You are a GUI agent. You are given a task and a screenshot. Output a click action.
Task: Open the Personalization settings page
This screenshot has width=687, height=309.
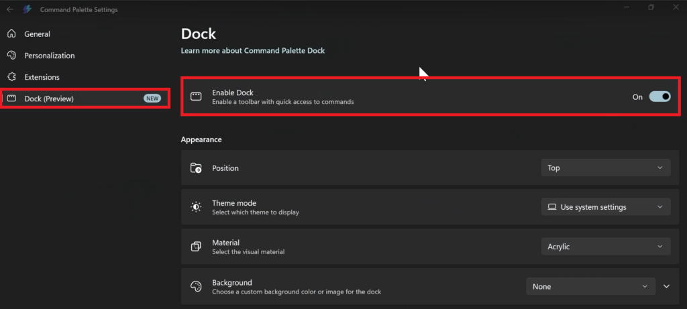tap(50, 56)
